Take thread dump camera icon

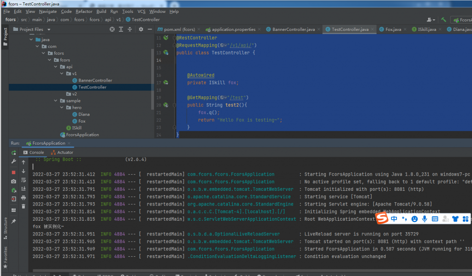point(13,181)
